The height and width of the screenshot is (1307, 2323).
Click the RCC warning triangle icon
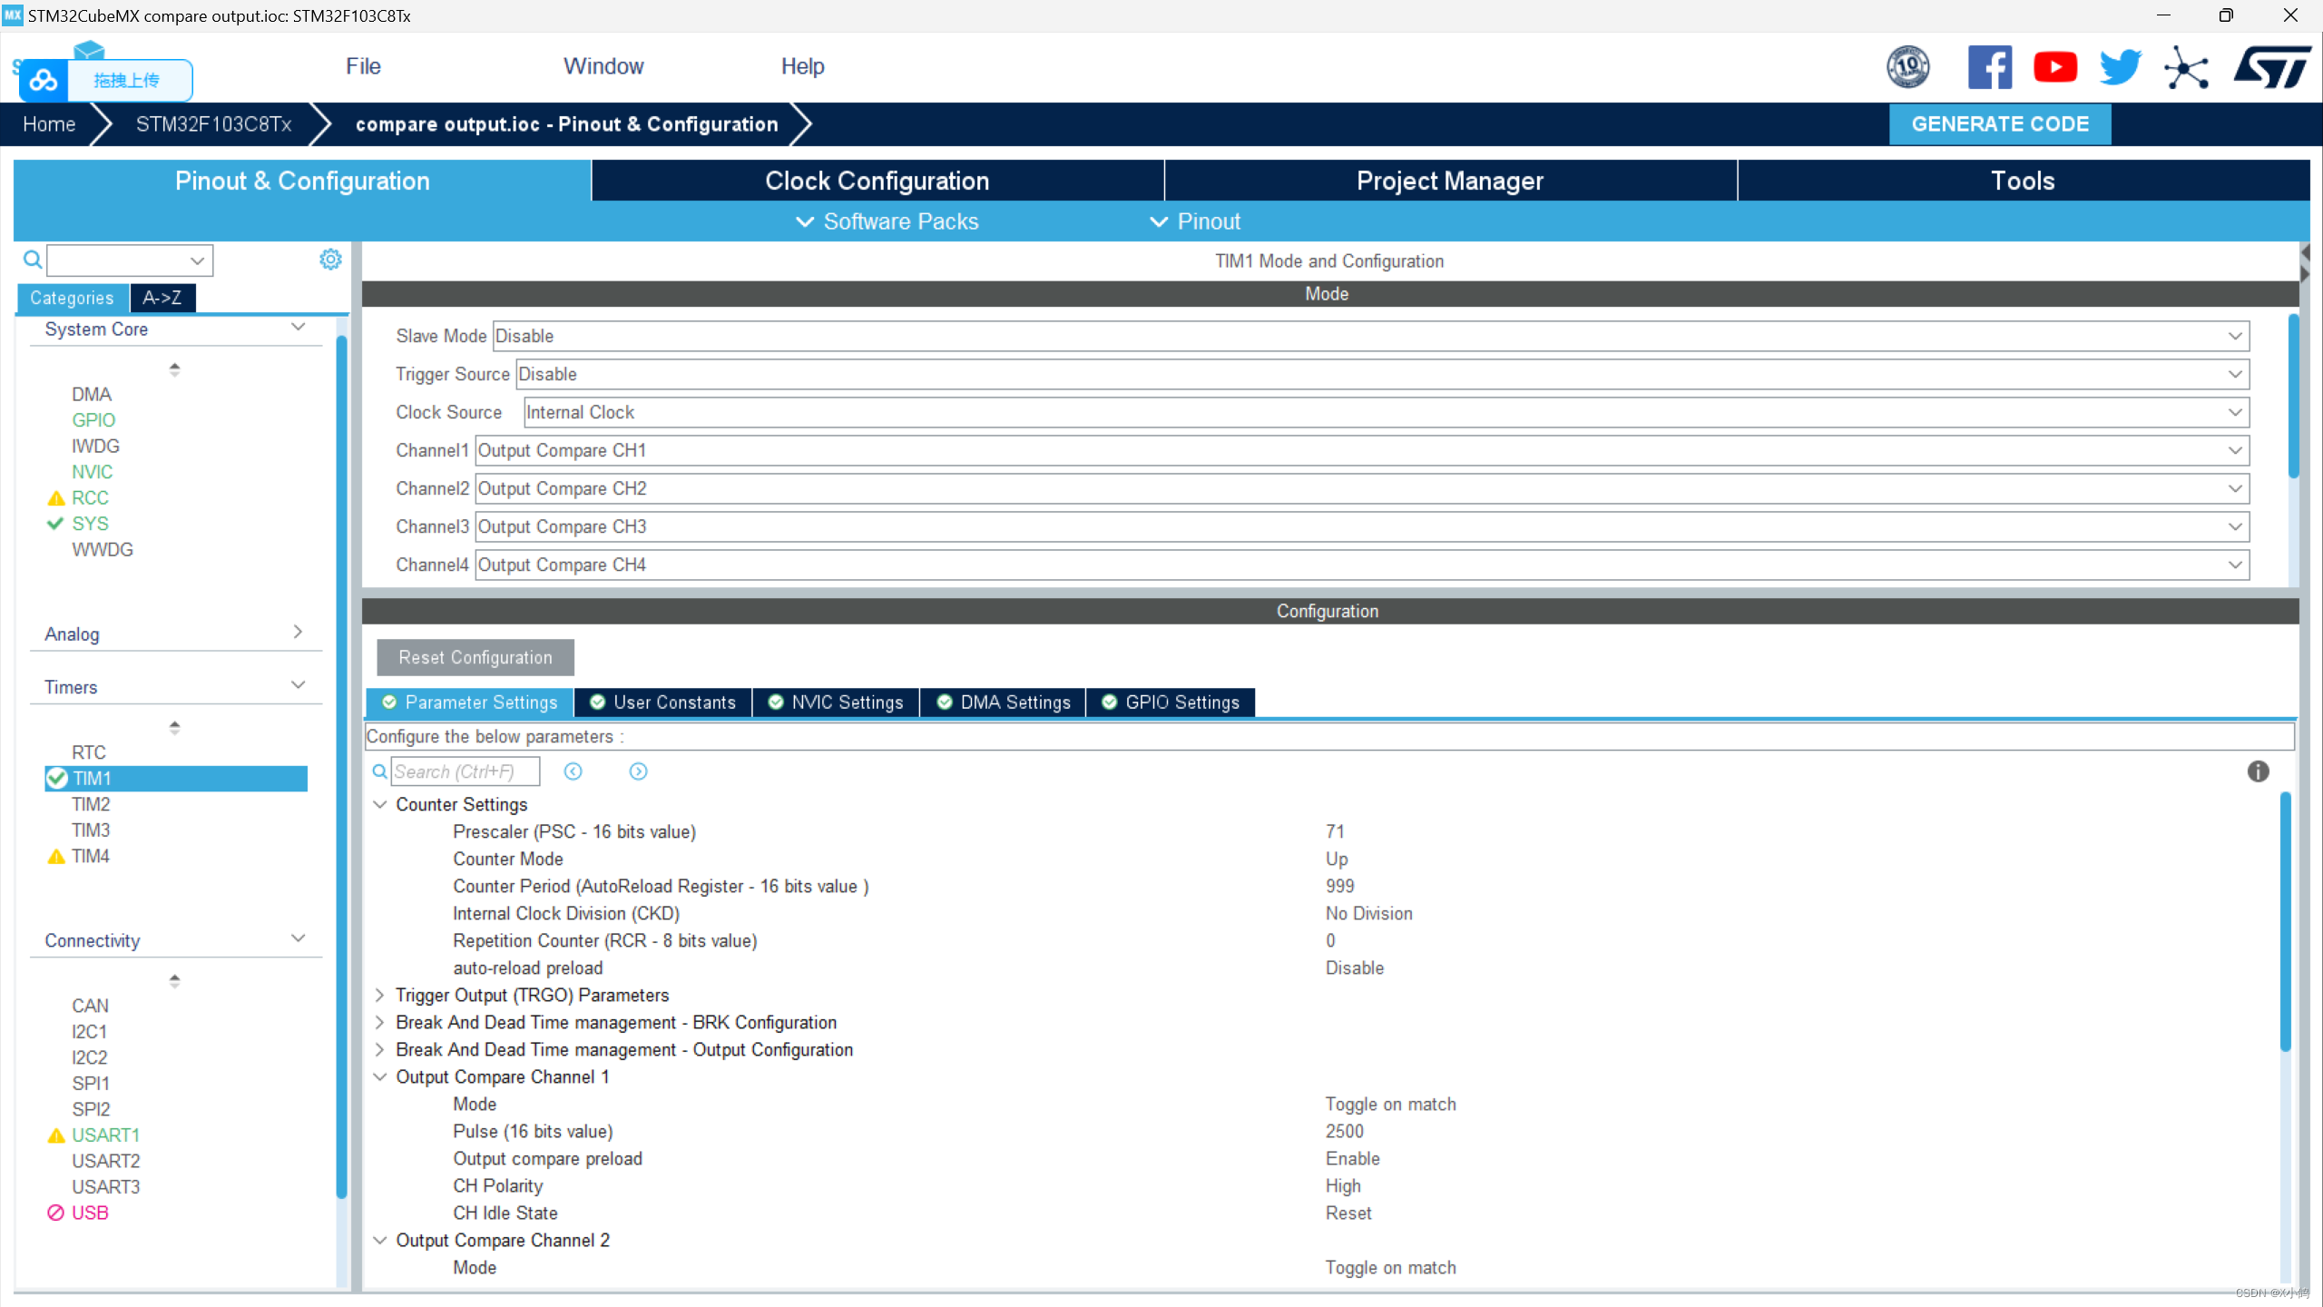pyautogui.click(x=56, y=497)
